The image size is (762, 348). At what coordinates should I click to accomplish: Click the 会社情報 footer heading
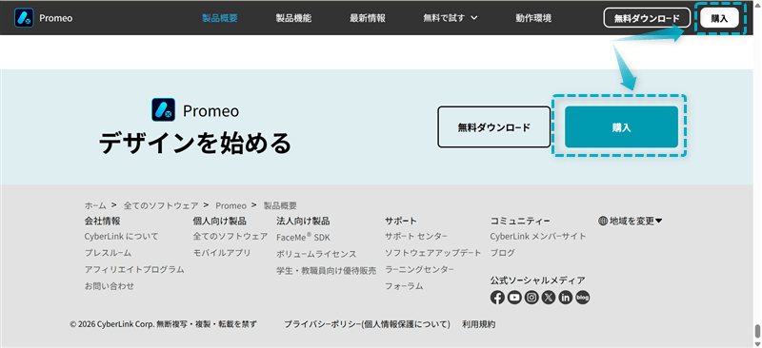102,221
